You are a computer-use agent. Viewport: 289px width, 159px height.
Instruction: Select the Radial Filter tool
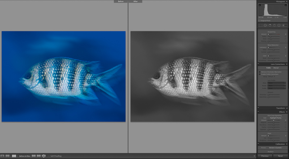click(x=279, y=25)
